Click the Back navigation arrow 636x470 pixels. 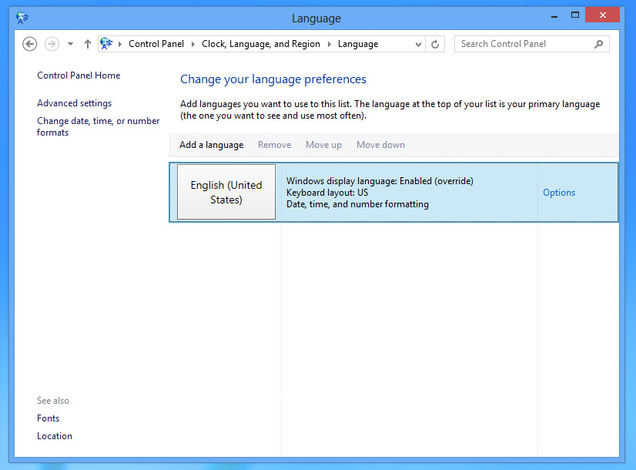coord(29,44)
